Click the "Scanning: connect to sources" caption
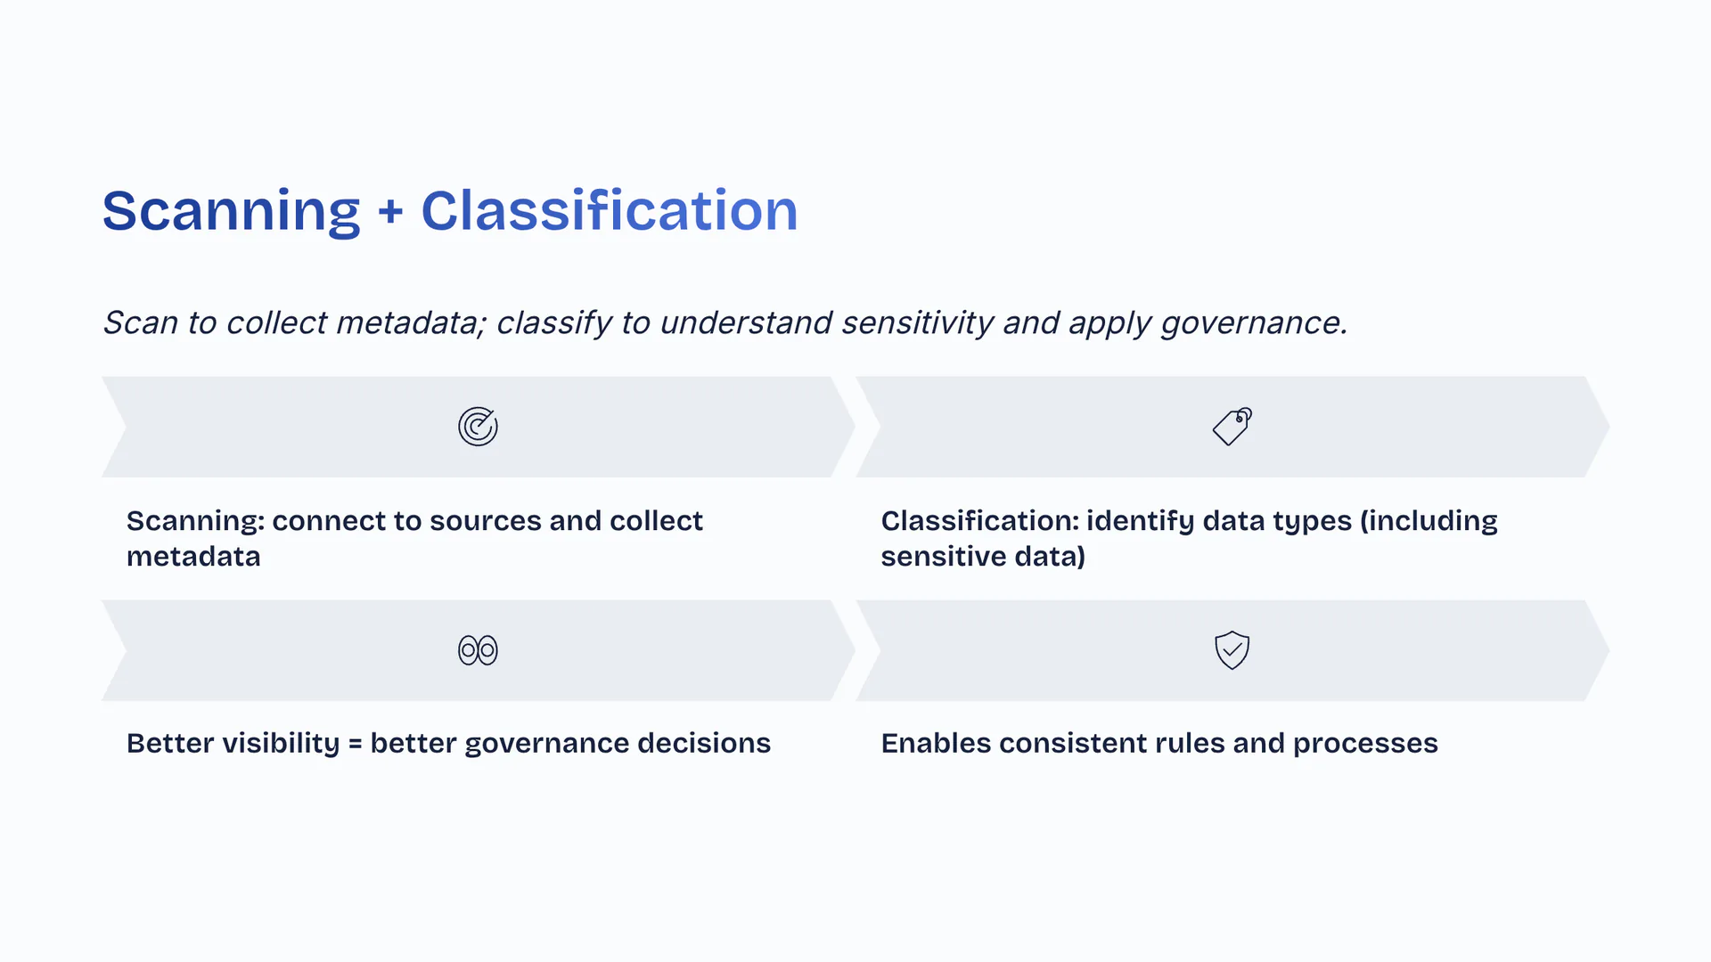Viewport: 1711px width, 962px height. click(414, 521)
